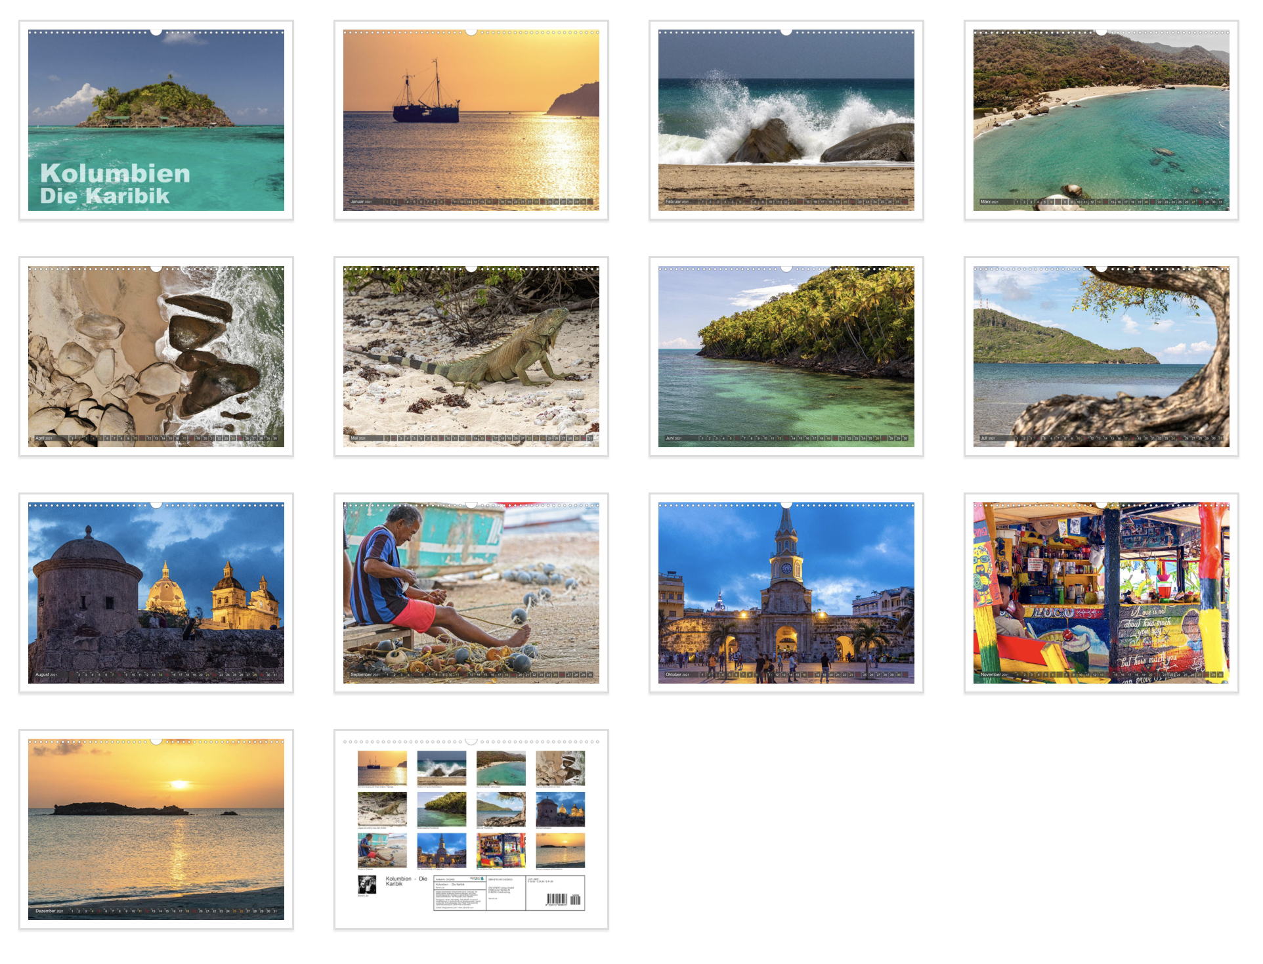Open the August fortress and cathedral page
1263x964 pixels.
[156, 593]
